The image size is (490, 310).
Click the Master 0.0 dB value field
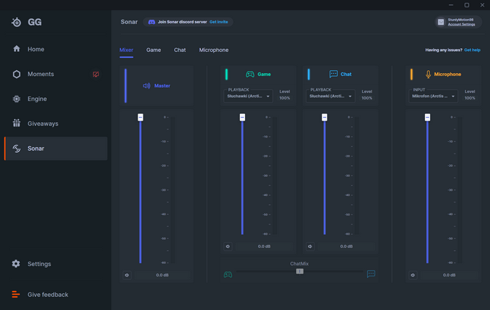[x=162, y=275]
